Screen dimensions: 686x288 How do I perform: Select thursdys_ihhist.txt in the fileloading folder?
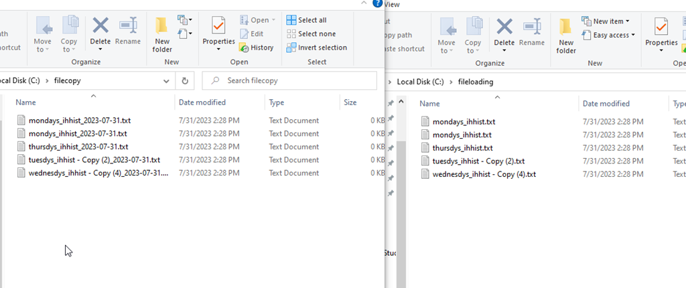pos(462,148)
